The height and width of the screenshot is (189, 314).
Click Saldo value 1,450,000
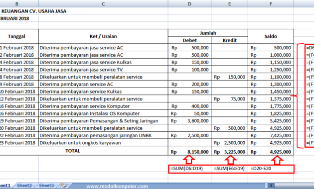[271, 92]
